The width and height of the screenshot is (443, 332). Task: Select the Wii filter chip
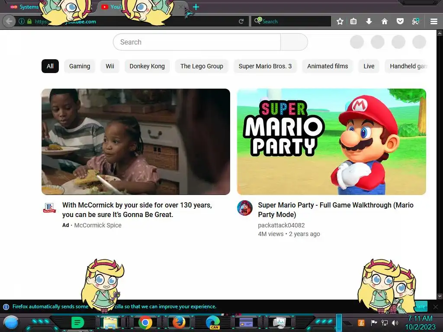pos(110,66)
